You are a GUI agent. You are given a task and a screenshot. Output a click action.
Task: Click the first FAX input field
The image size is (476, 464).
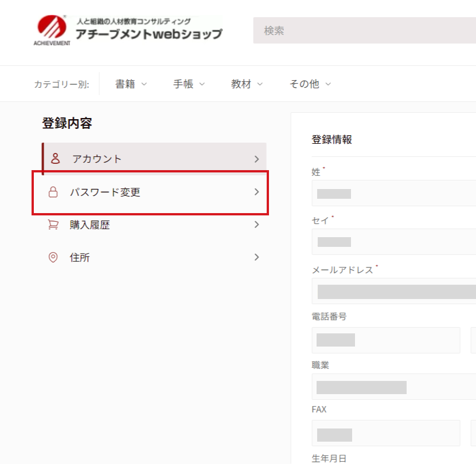click(386, 433)
